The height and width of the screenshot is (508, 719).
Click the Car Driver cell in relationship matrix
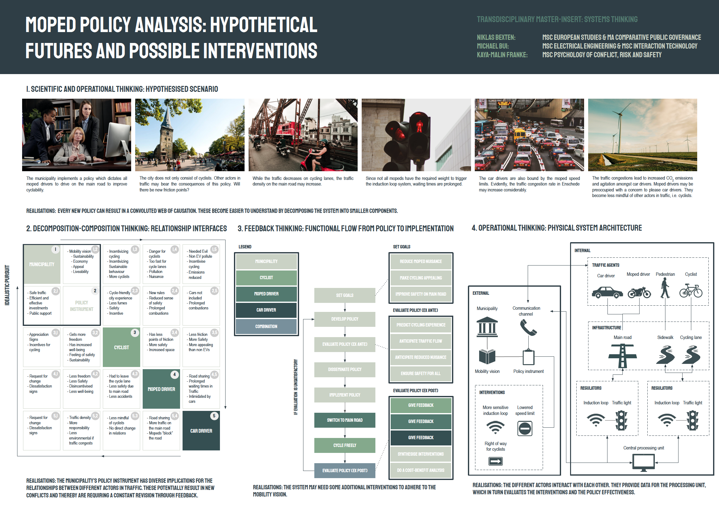[x=201, y=431]
